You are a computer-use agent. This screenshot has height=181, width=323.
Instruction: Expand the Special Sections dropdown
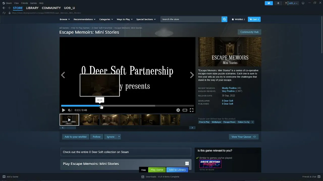pos(146,19)
